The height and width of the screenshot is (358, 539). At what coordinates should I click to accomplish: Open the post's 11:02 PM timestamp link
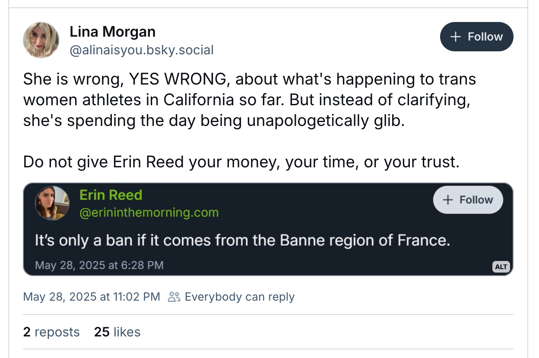tap(91, 297)
